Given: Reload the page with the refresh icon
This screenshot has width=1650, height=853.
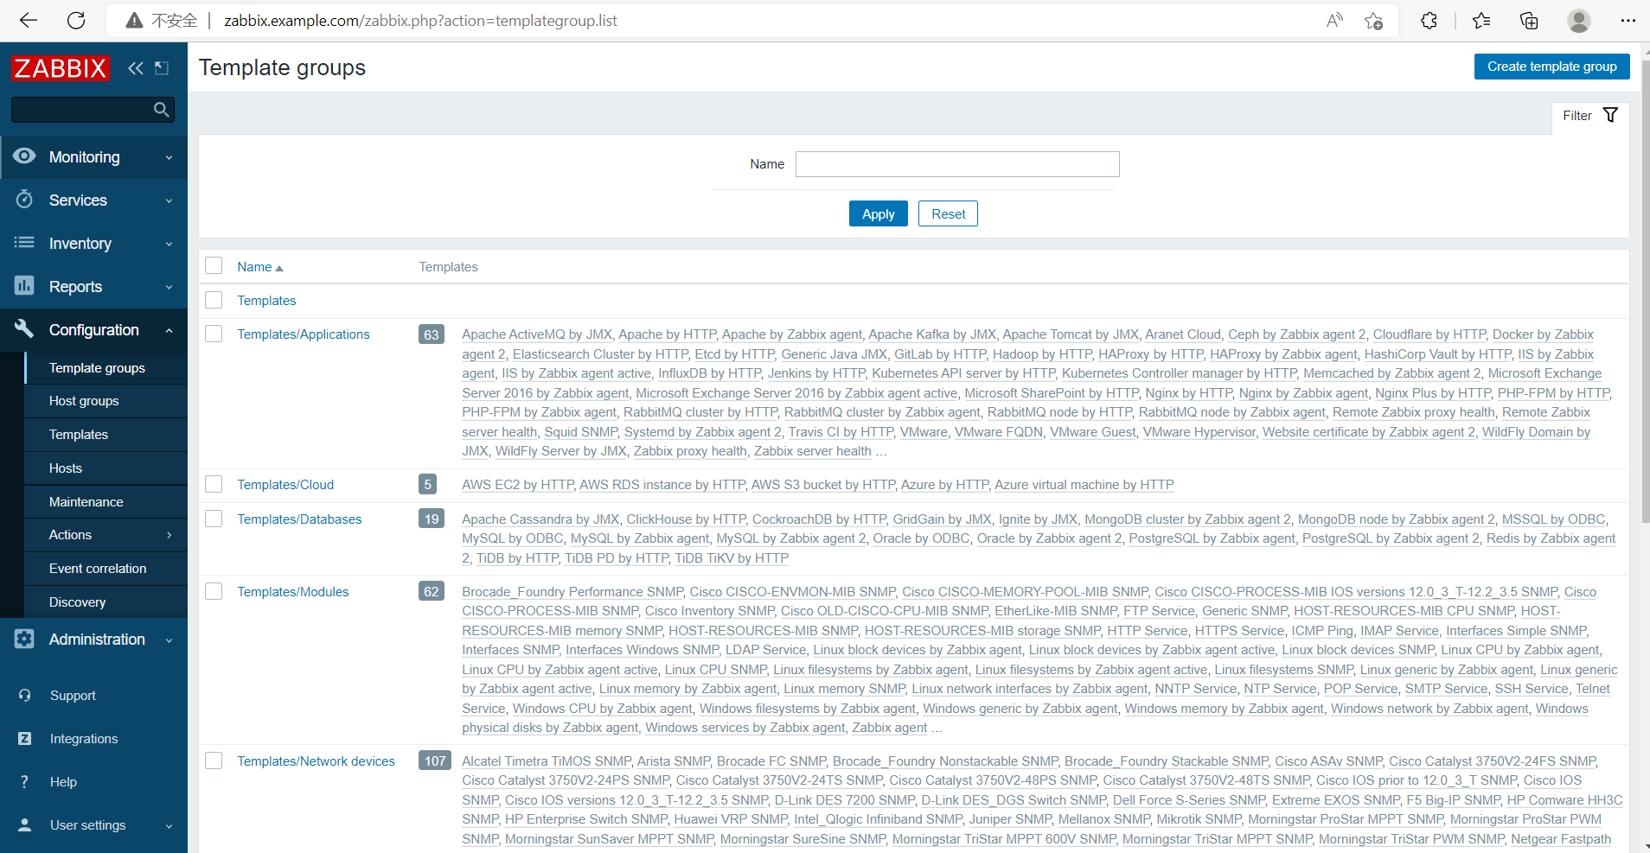Looking at the screenshot, I should coord(76,21).
